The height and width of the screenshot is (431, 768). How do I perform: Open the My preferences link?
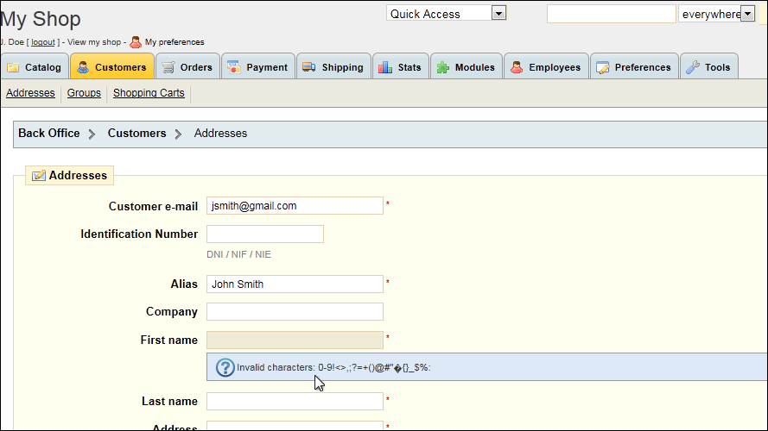(175, 42)
